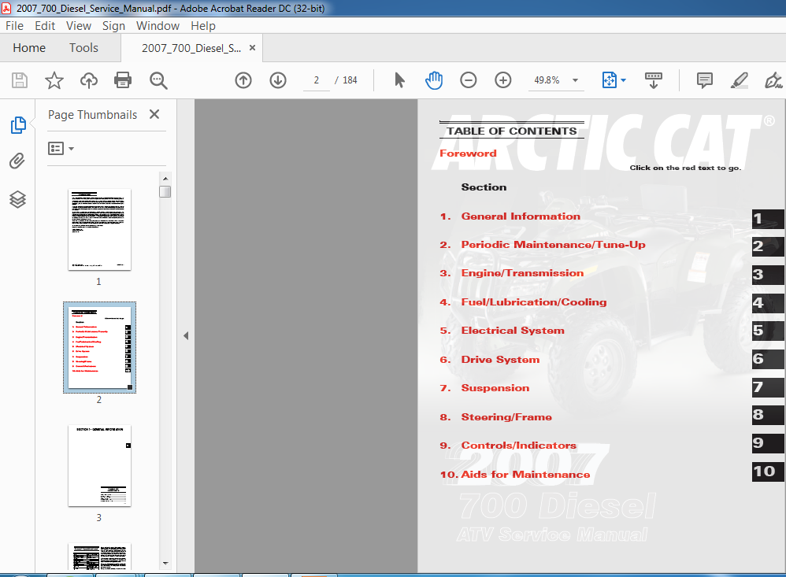The height and width of the screenshot is (577, 786).
Task: Select the 2007_700_Diesel_S... document tab
Action: [191, 48]
